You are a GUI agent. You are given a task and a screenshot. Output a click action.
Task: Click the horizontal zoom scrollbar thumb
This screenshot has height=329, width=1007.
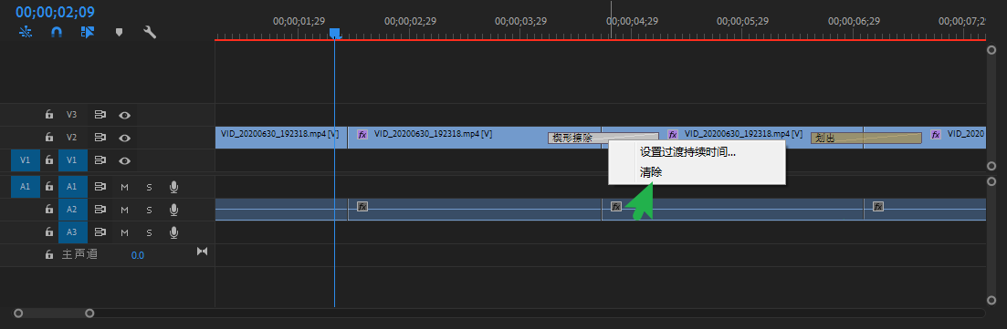pos(54,313)
